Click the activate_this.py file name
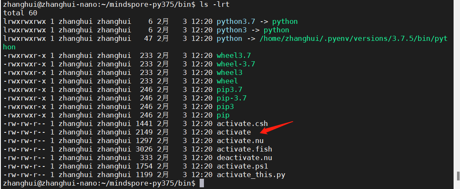 pos(251,175)
